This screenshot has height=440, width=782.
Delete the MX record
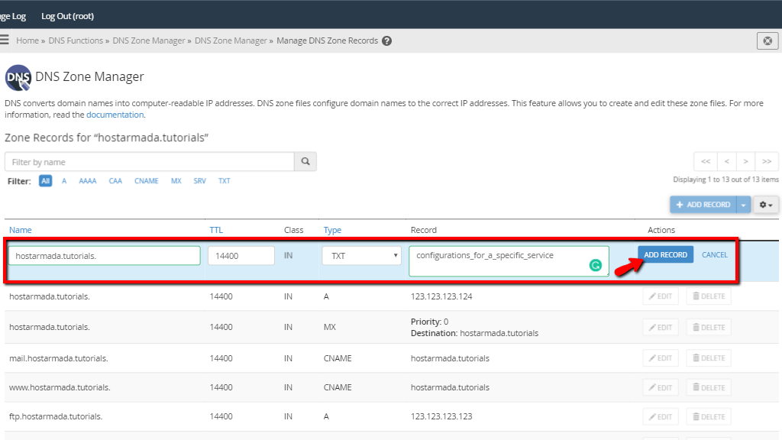tap(709, 327)
